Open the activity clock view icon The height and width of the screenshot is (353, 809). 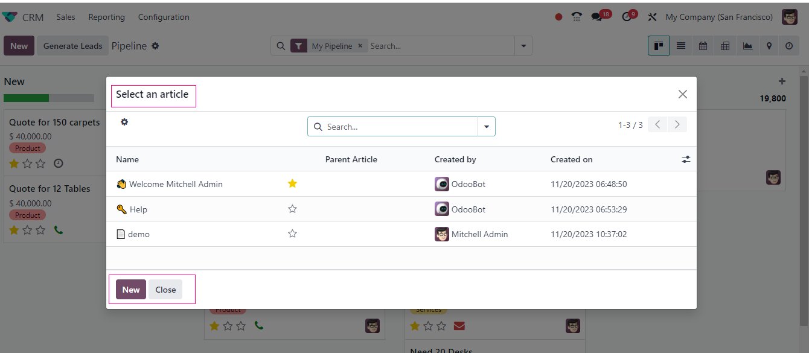(789, 46)
